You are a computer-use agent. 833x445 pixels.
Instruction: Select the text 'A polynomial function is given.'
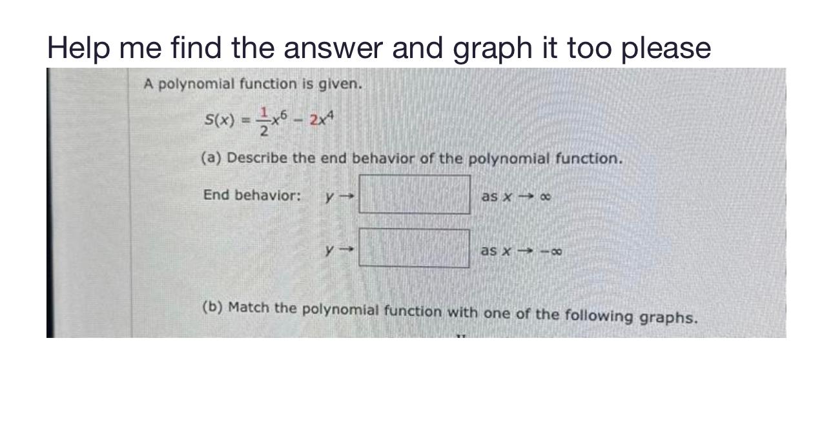coord(252,83)
